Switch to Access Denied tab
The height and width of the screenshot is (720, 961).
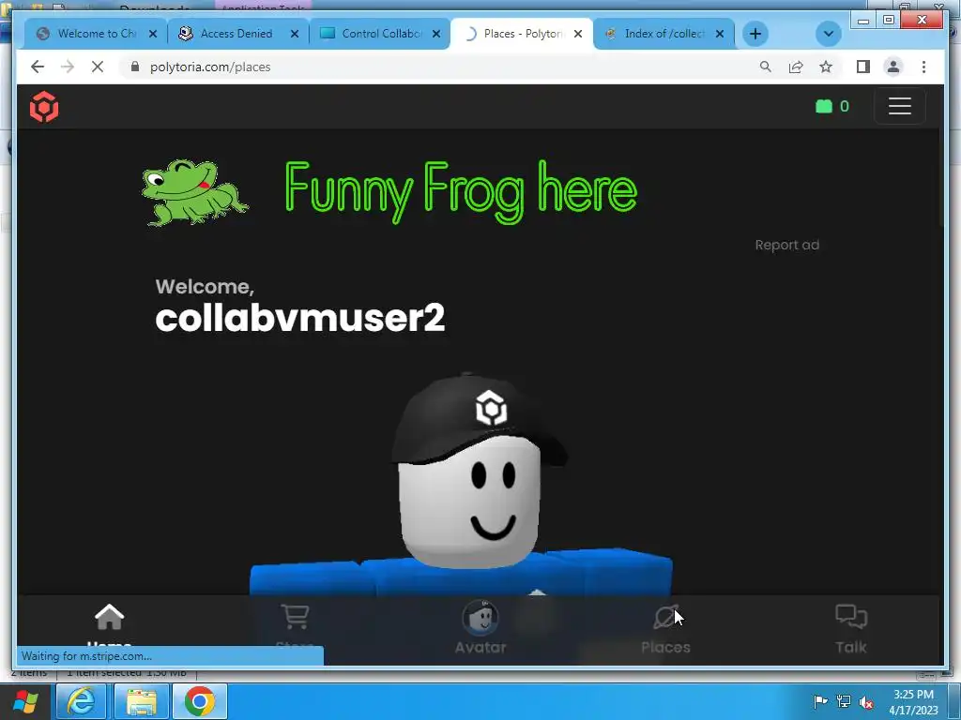pyautogui.click(x=236, y=34)
